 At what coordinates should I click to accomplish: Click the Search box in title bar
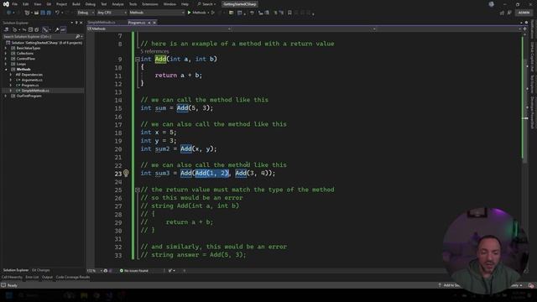(206, 4)
